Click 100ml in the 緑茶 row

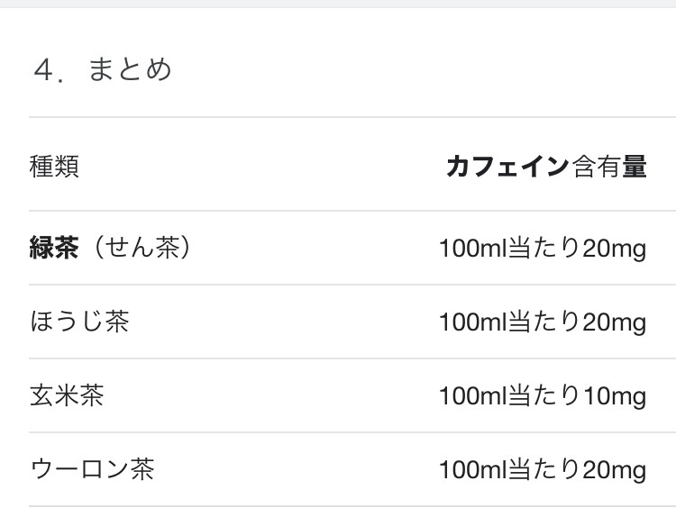pyautogui.click(x=472, y=249)
